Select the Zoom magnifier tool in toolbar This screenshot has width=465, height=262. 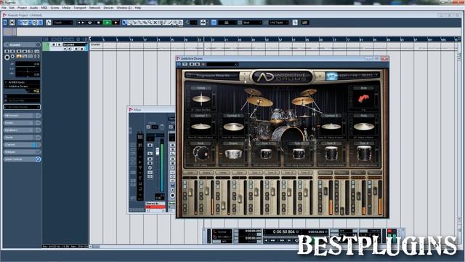(x=150, y=23)
